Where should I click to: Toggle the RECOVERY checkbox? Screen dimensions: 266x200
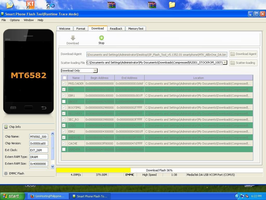64,114
